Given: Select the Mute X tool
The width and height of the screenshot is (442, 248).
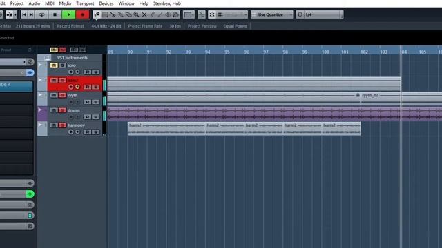Looking at the screenshot, I should click(x=144, y=14).
